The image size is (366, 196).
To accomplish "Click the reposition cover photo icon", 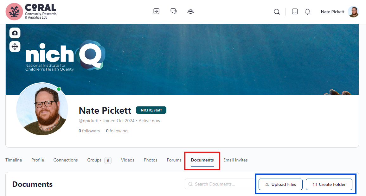I will [x=15, y=47].
